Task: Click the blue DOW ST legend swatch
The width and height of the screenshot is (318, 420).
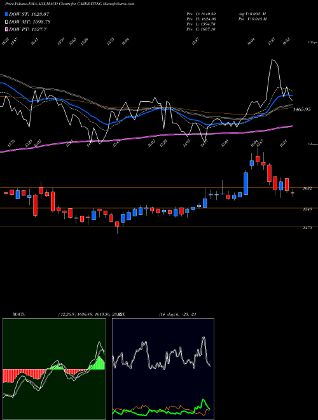Action: [x=6, y=14]
